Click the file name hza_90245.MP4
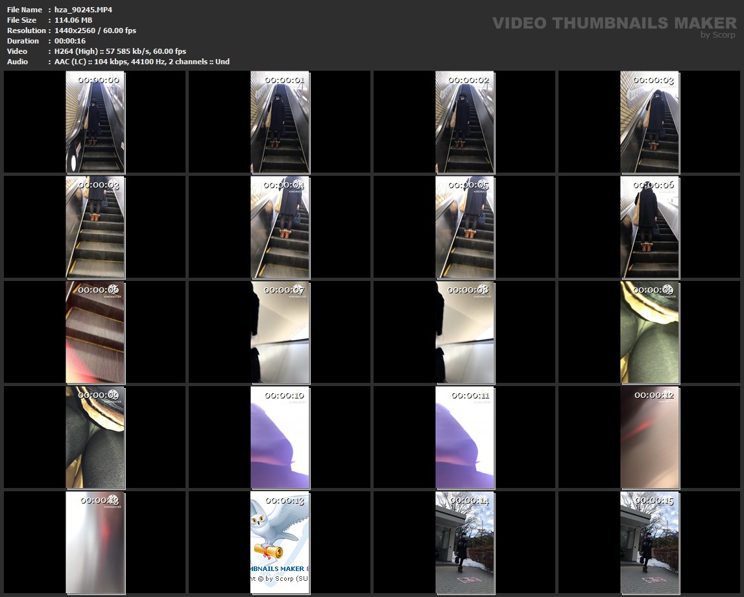Viewport: 744px width, 597px height. [x=84, y=10]
